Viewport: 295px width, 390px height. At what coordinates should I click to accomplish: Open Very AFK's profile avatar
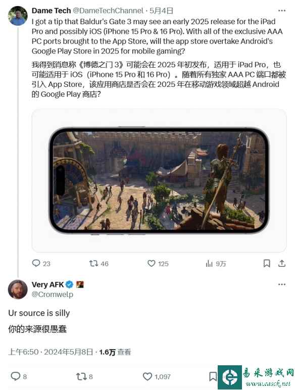(x=18, y=289)
